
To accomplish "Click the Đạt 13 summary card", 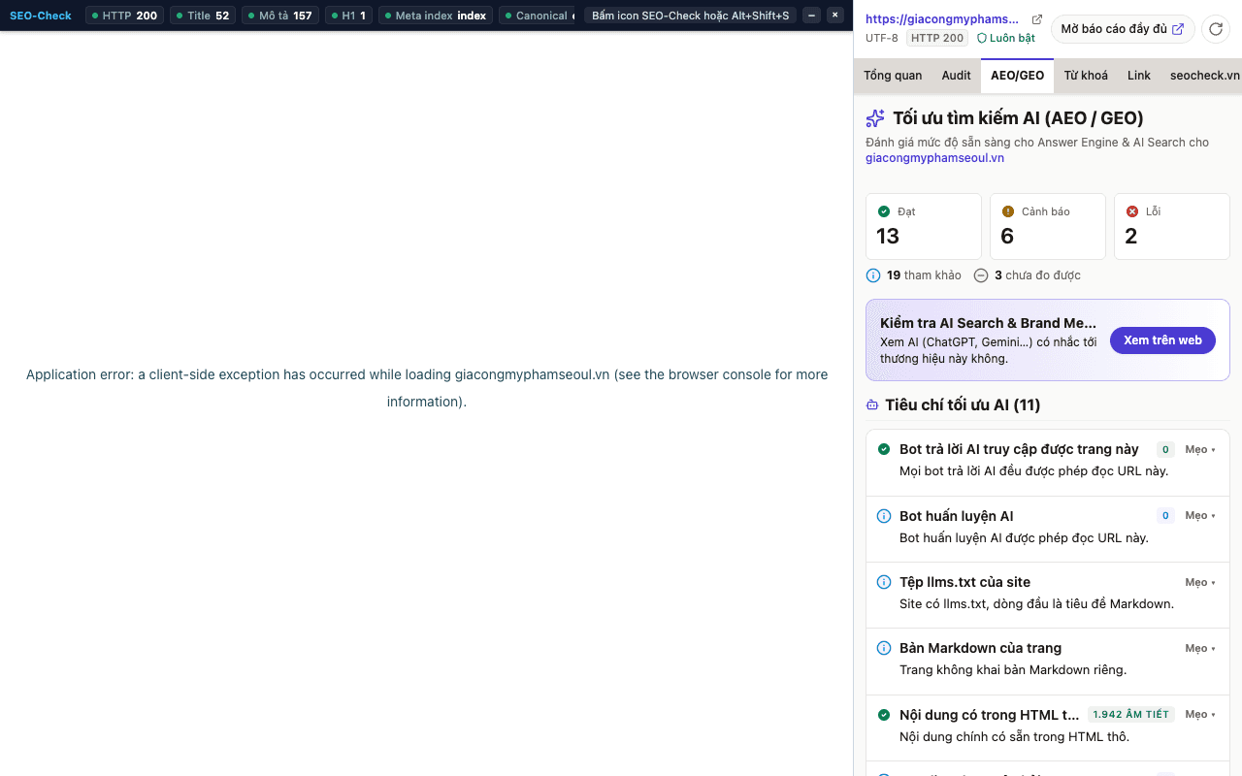I will coord(924,226).
